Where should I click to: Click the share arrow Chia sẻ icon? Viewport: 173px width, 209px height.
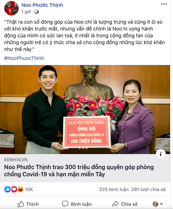(x=115, y=204)
